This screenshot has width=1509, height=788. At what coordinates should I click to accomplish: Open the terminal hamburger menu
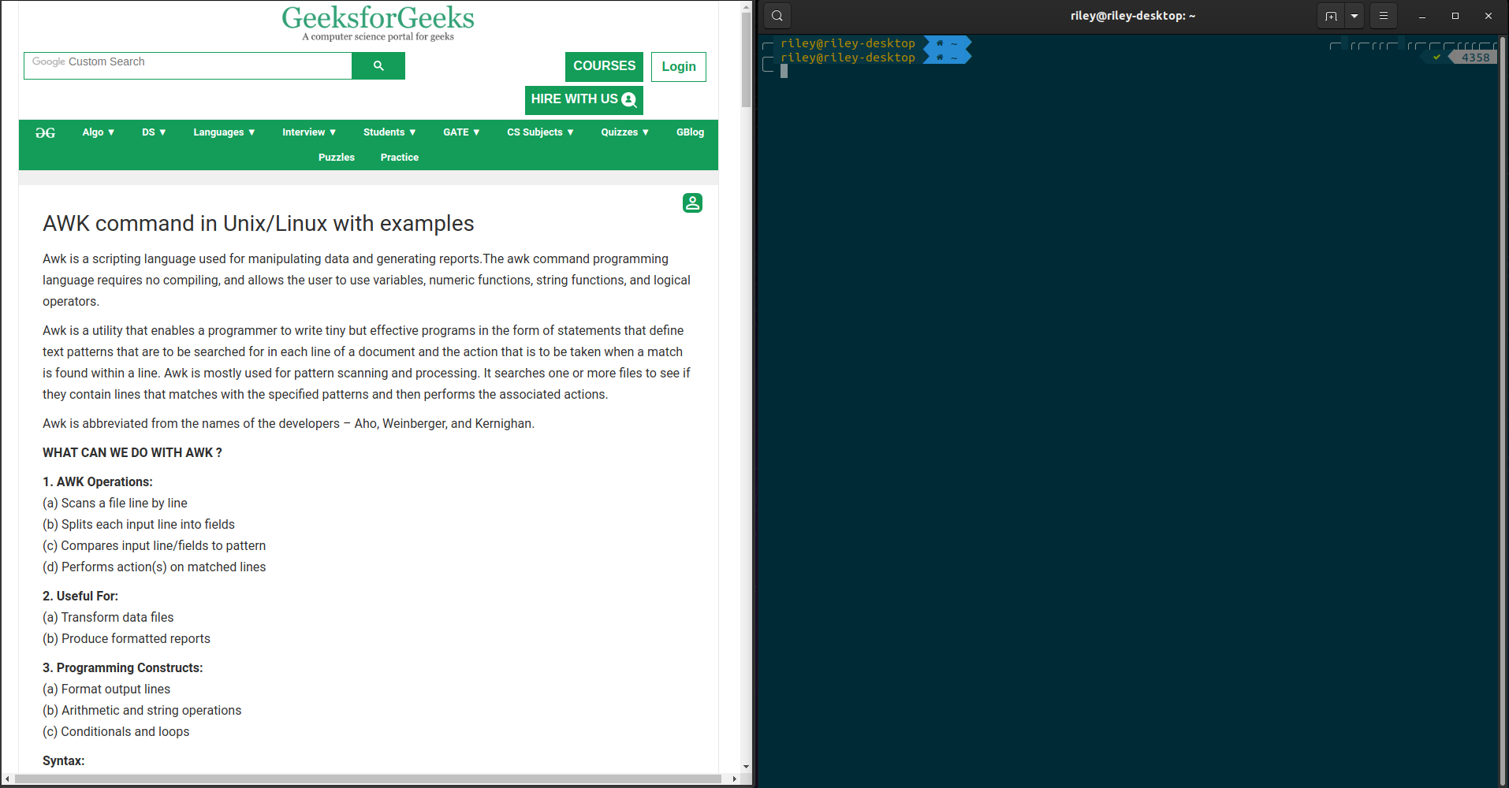click(1382, 16)
